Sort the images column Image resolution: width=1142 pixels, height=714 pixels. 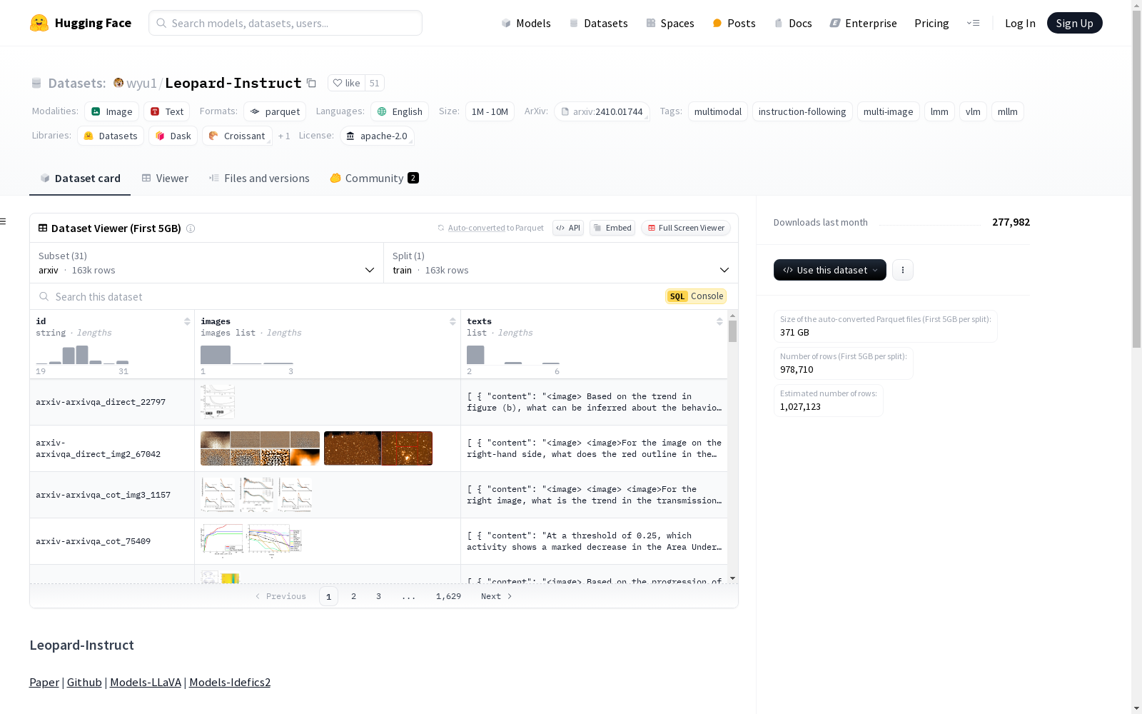point(453,321)
